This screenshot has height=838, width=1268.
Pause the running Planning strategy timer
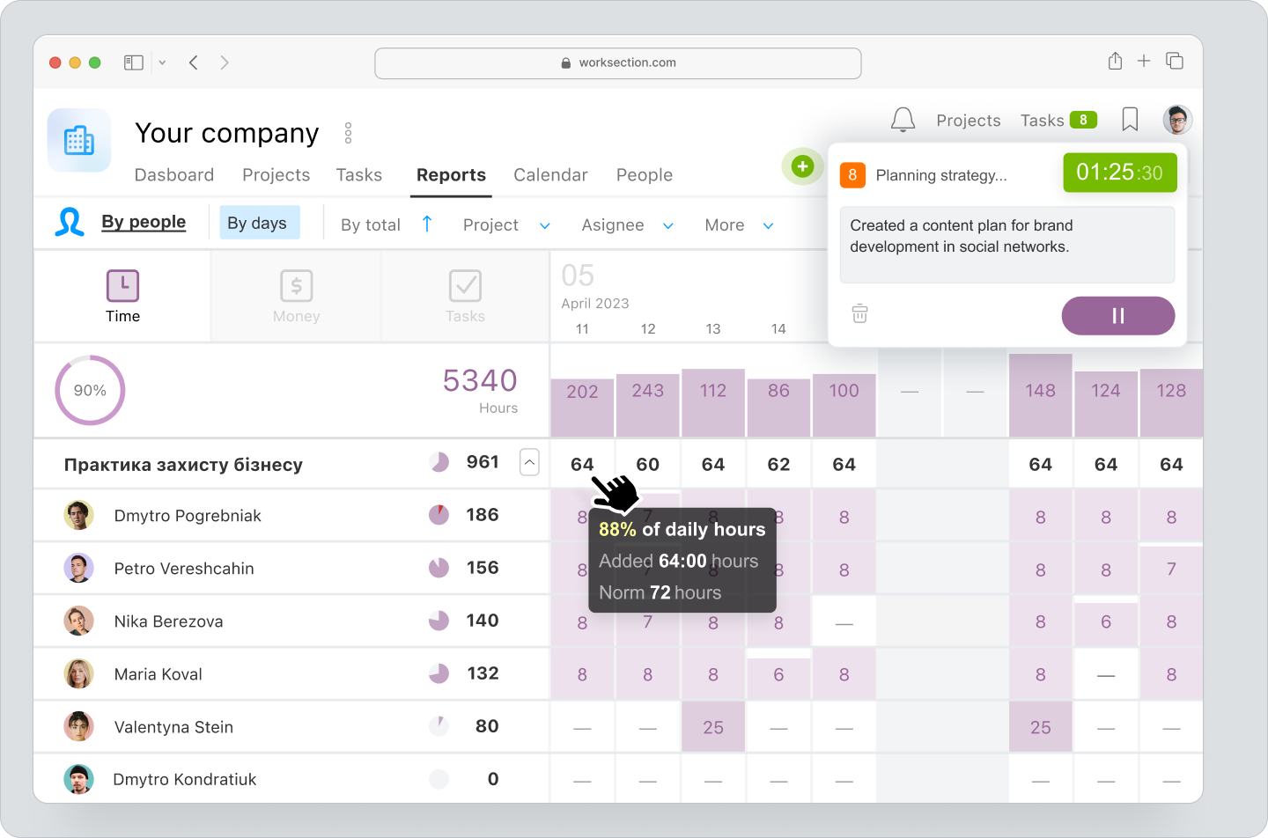point(1118,315)
